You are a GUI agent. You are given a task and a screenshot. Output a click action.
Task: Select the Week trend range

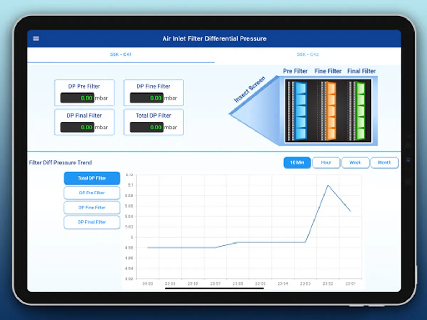(355, 162)
